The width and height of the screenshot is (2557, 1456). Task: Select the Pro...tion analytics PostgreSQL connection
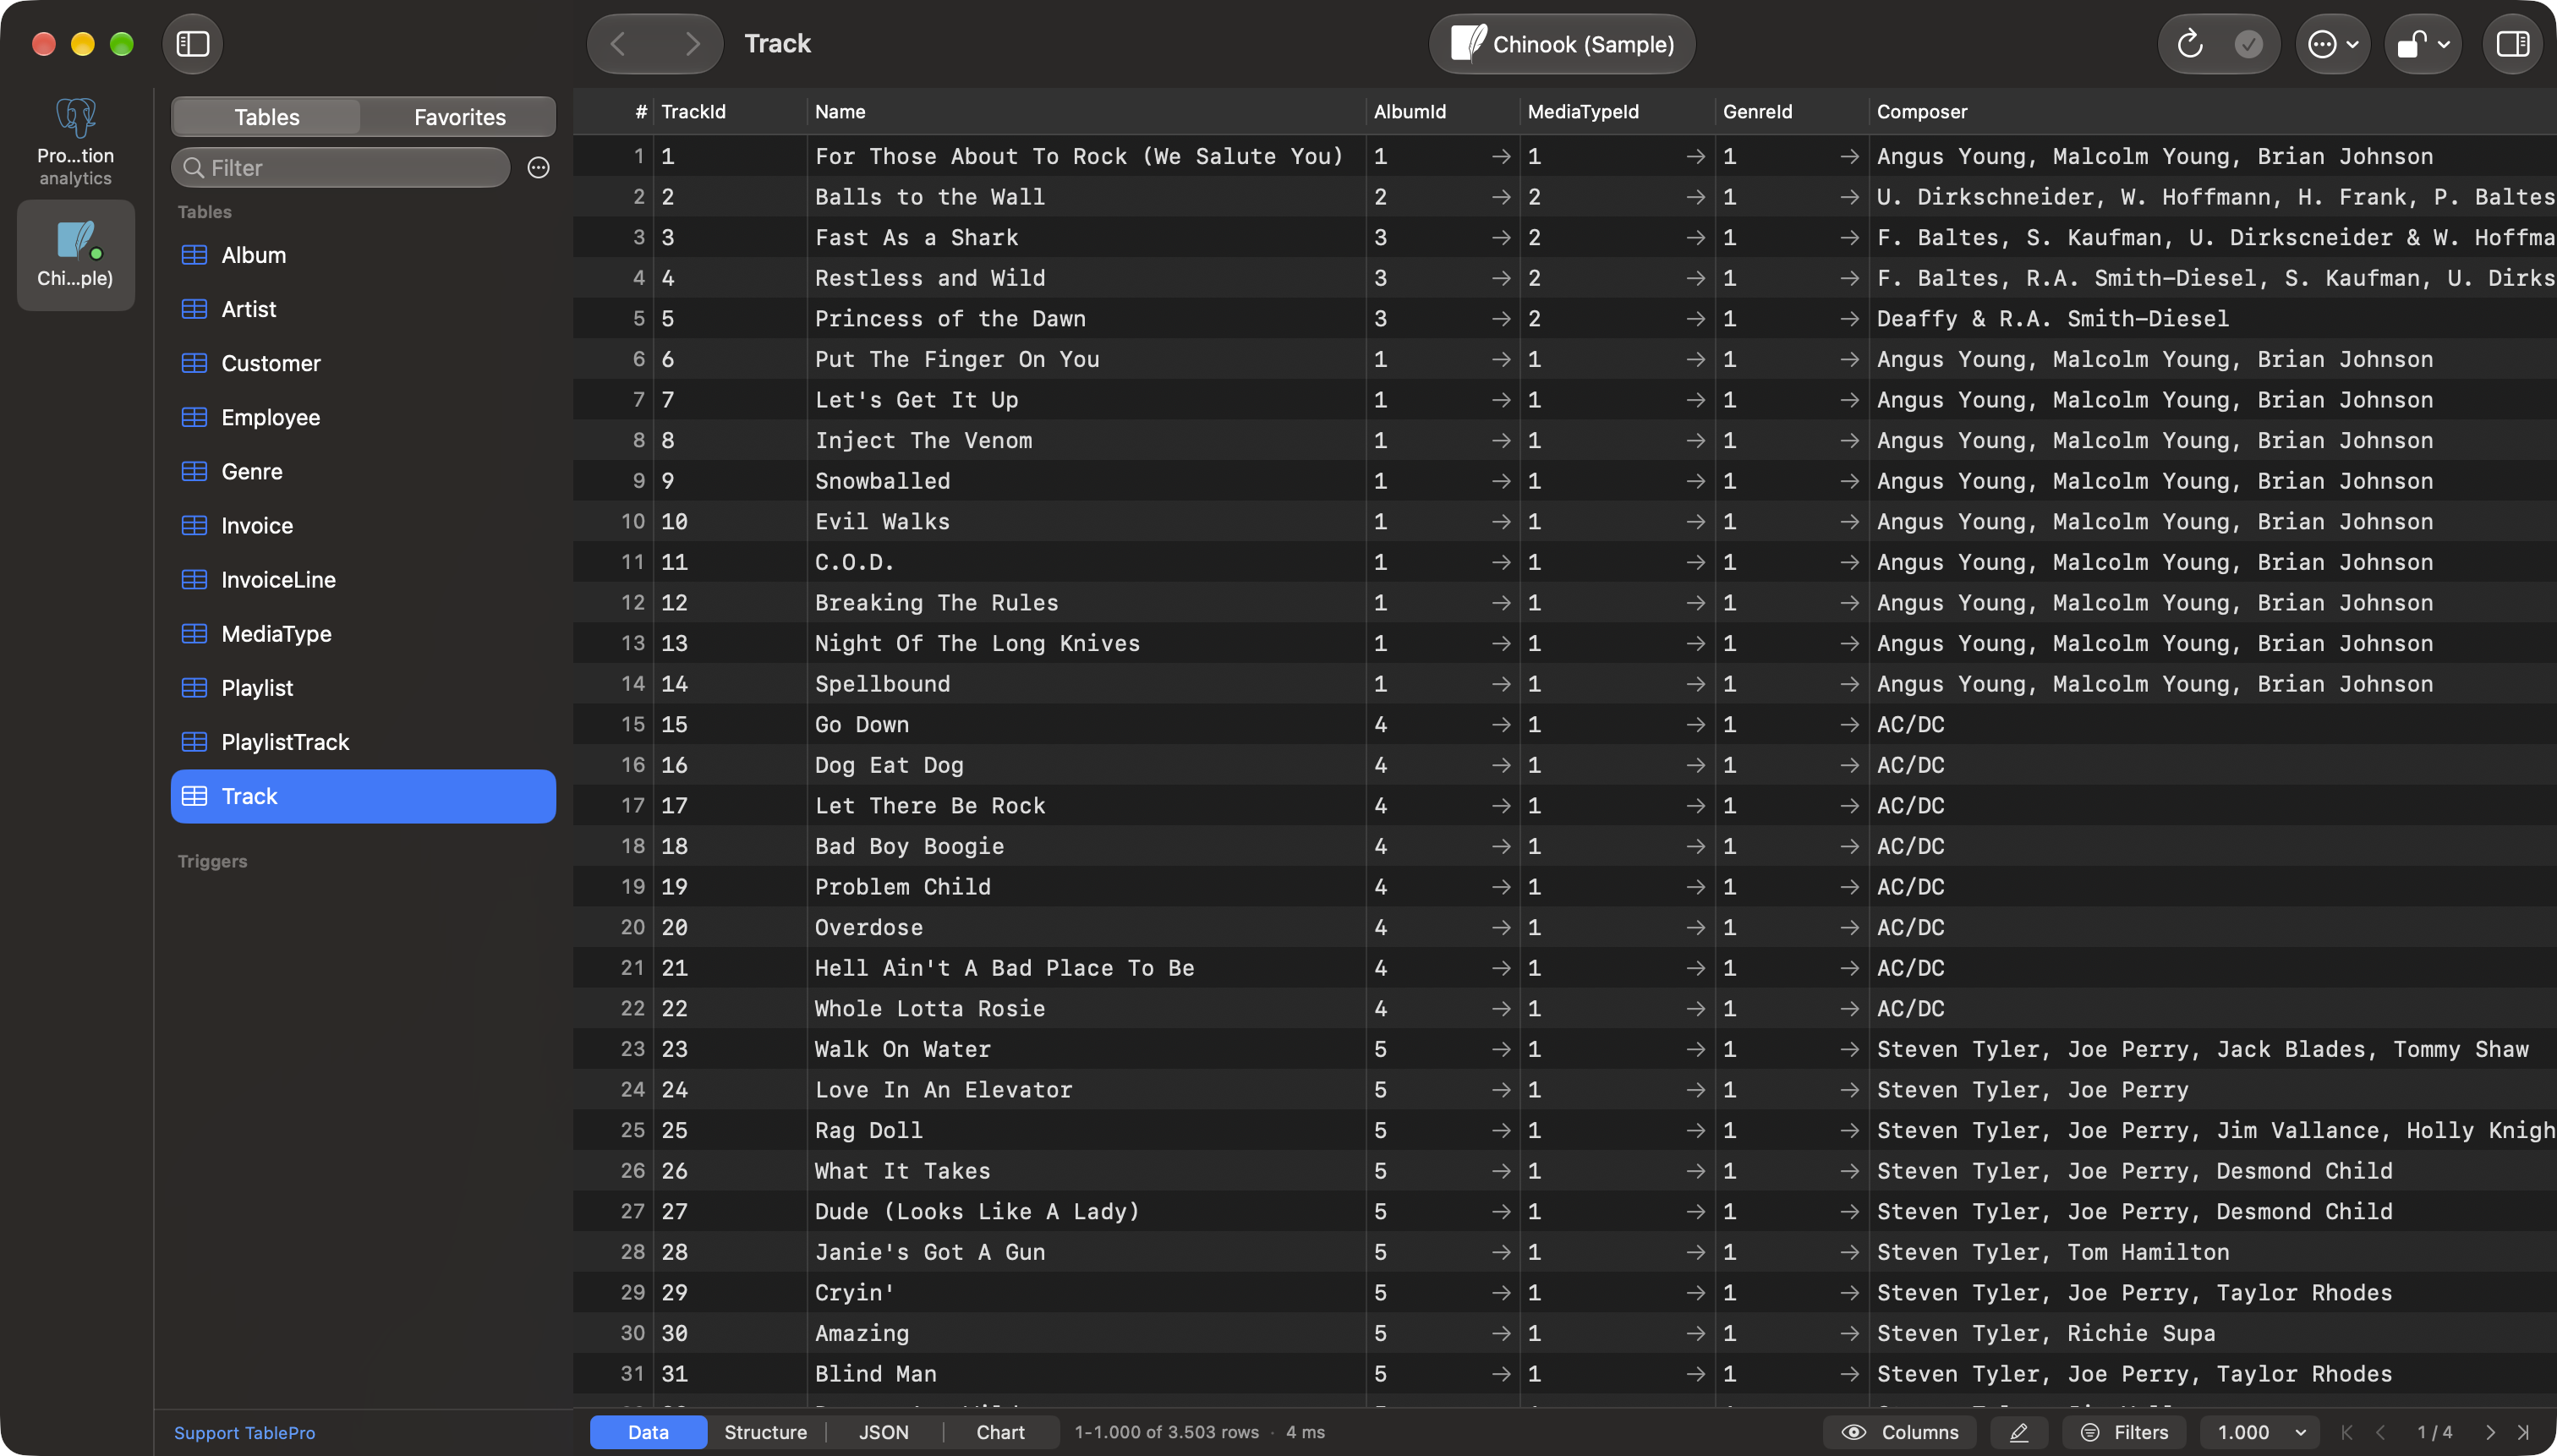(76, 142)
